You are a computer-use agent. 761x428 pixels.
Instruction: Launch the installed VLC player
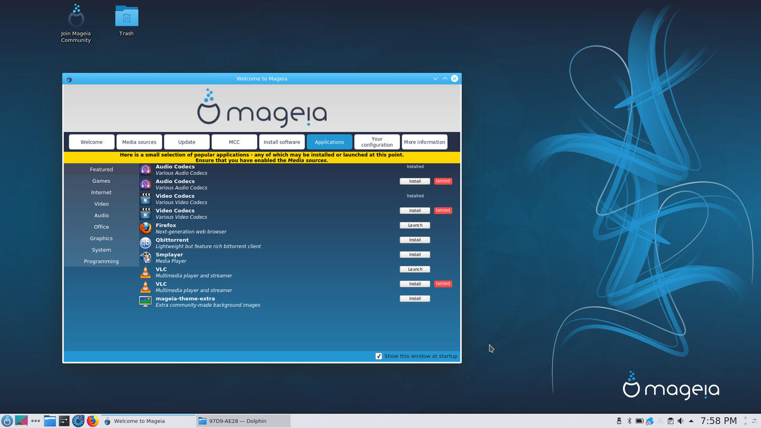(x=415, y=269)
